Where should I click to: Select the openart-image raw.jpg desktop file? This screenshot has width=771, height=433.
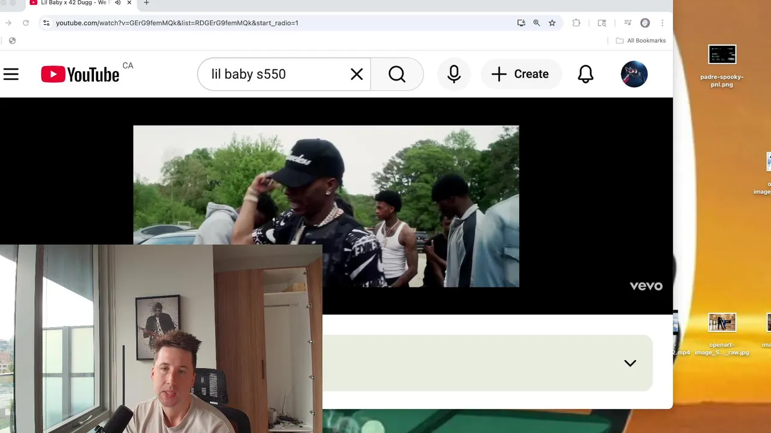(x=722, y=334)
